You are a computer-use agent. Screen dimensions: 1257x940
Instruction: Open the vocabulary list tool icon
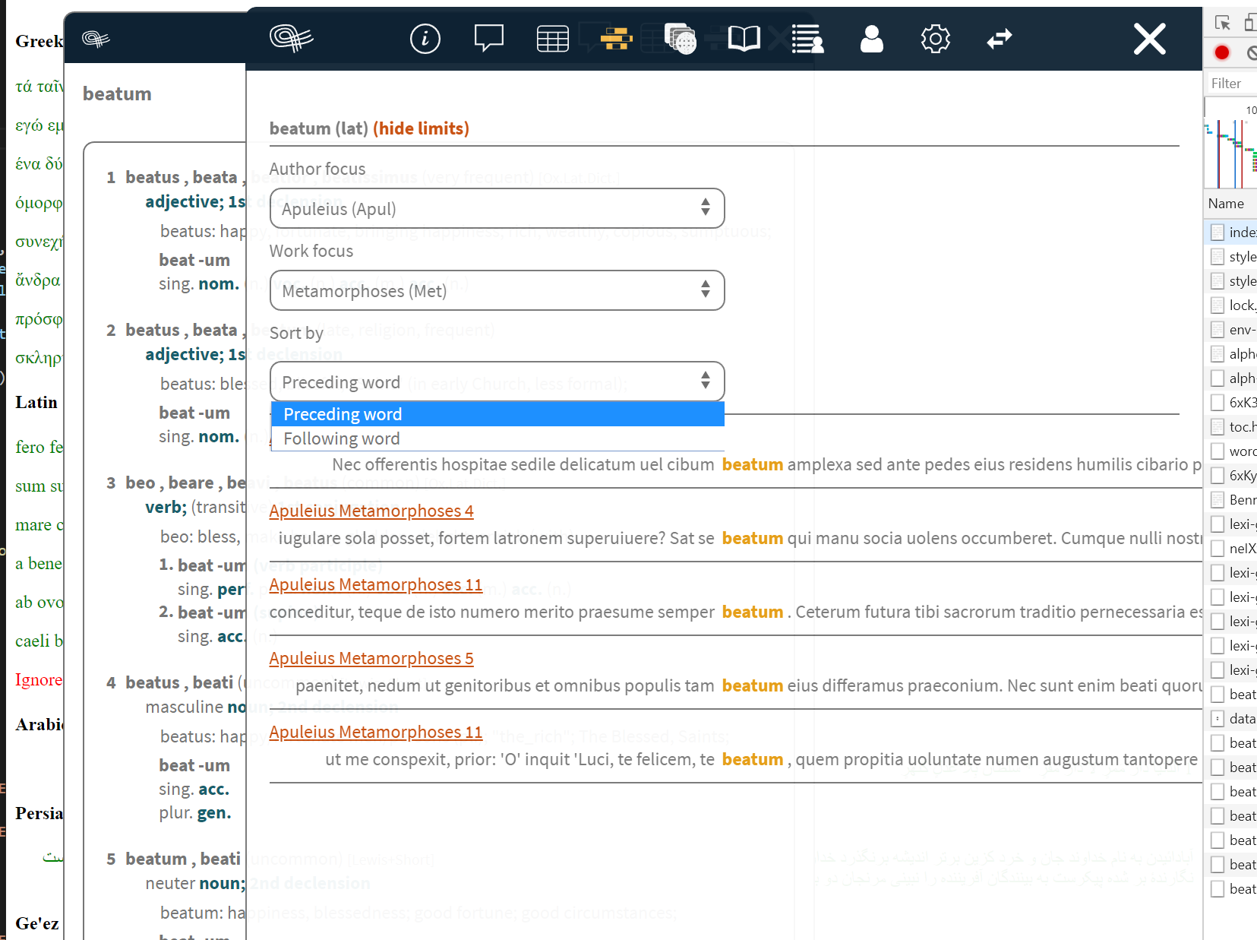click(x=807, y=39)
